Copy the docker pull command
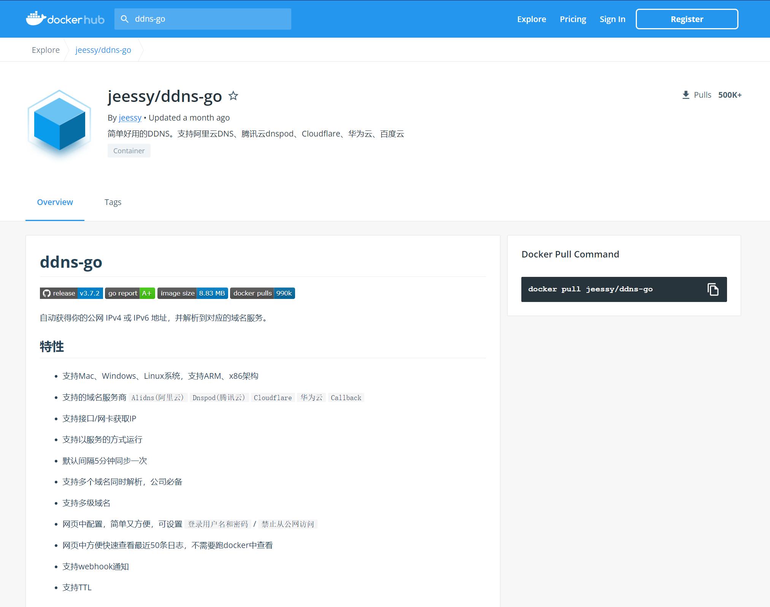This screenshot has height=607, width=770. [x=713, y=289]
